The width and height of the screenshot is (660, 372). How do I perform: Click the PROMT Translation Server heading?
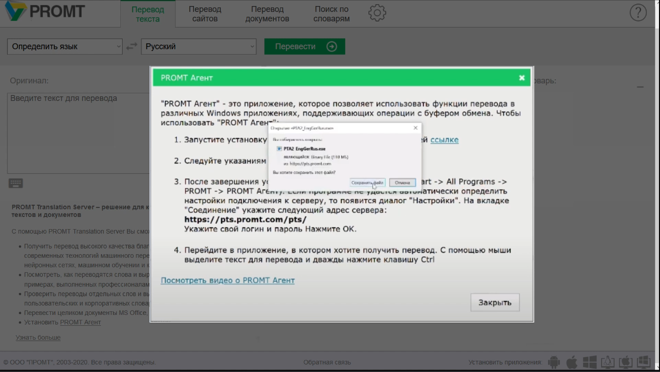[80, 211]
